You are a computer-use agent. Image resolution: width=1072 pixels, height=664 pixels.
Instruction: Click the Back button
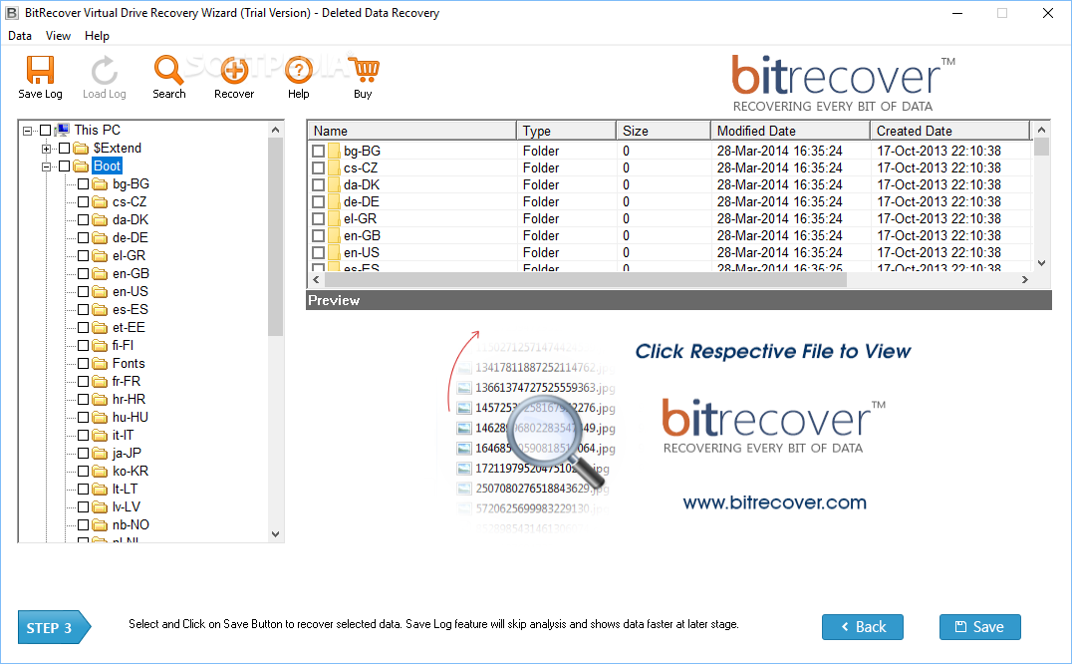(x=863, y=627)
